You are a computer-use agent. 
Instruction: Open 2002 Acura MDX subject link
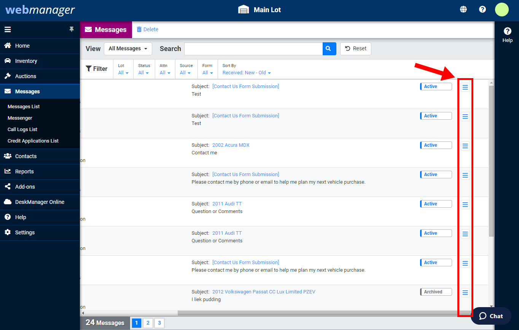point(231,145)
